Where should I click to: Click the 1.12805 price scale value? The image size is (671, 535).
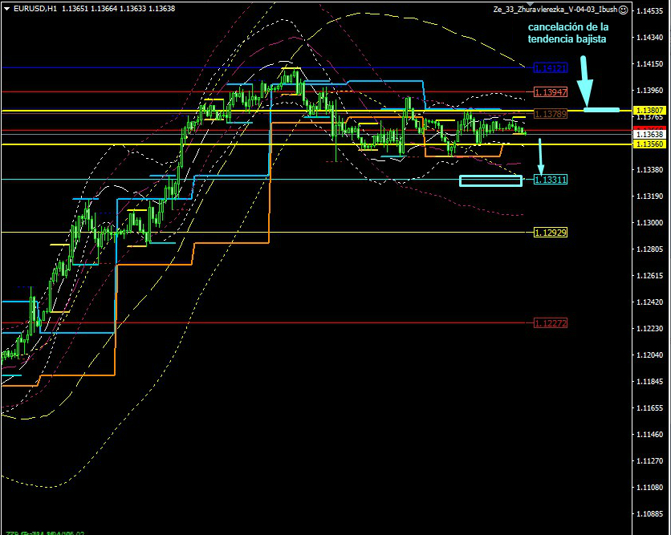[x=650, y=249]
